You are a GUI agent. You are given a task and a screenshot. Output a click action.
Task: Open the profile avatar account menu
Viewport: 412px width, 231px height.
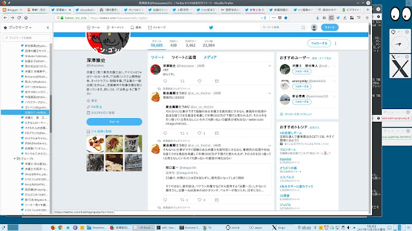coord(314,27)
